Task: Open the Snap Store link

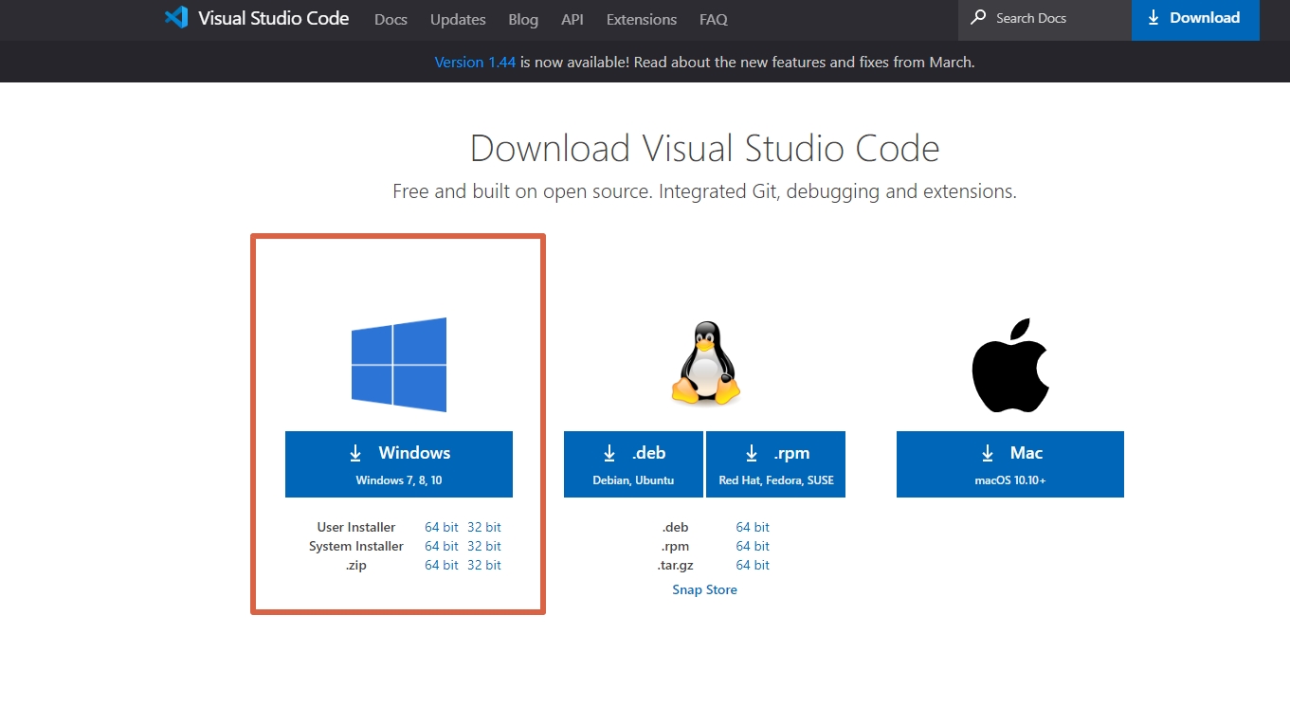Action: (704, 589)
